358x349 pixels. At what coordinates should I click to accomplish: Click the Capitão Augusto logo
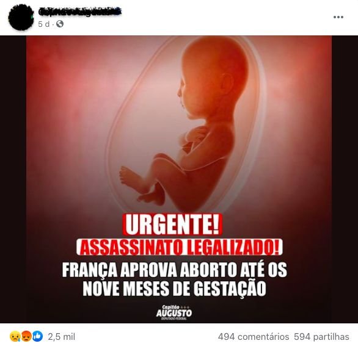pyautogui.click(x=174, y=312)
